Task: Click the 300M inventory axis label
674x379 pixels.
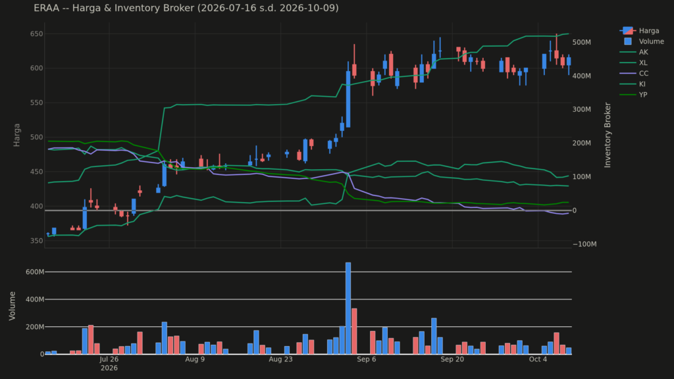Action: pyautogui.click(x=582, y=109)
